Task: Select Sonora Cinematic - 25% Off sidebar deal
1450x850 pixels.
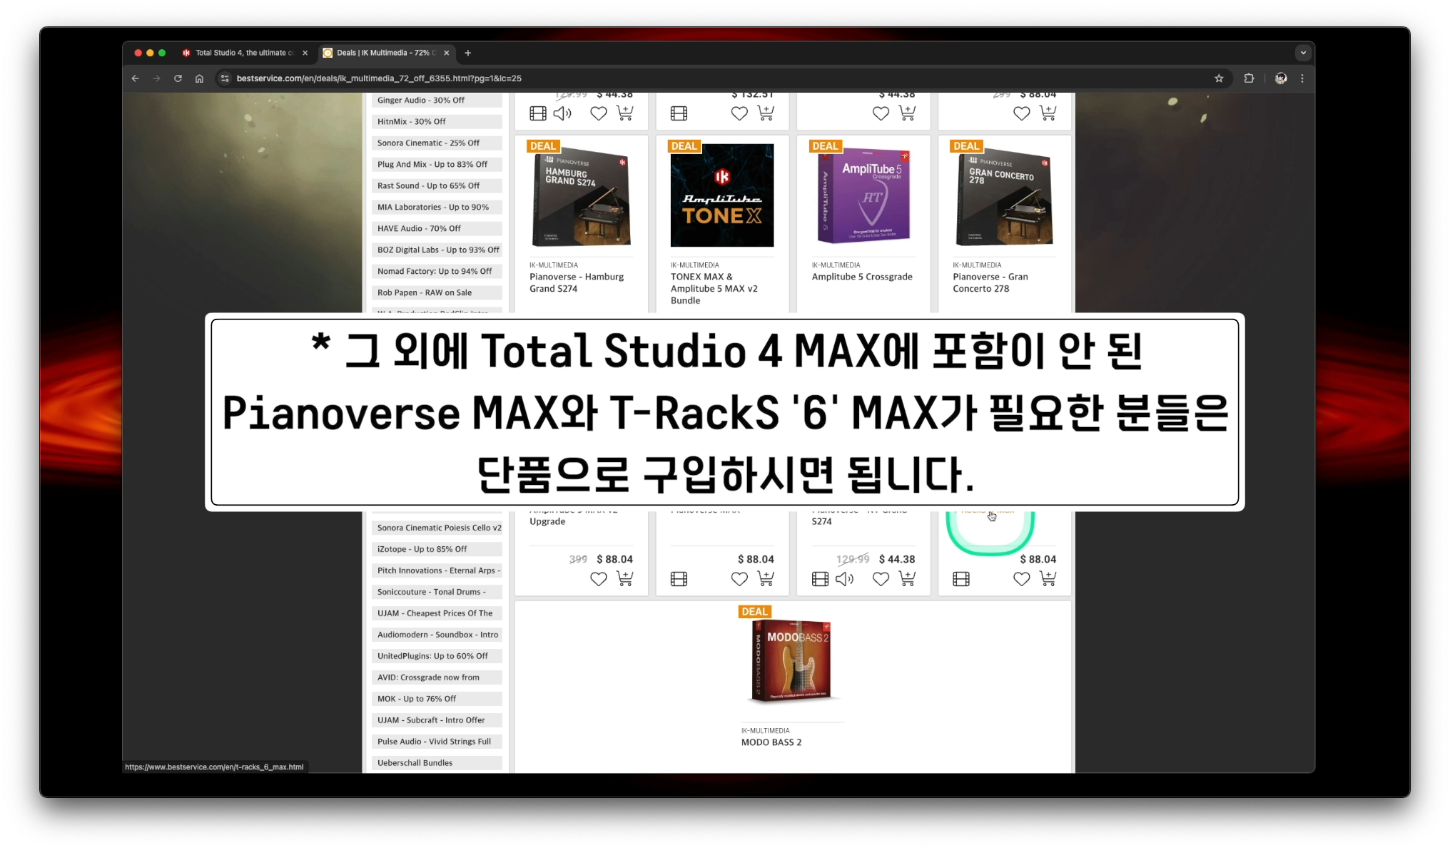Action: click(x=437, y=143)
